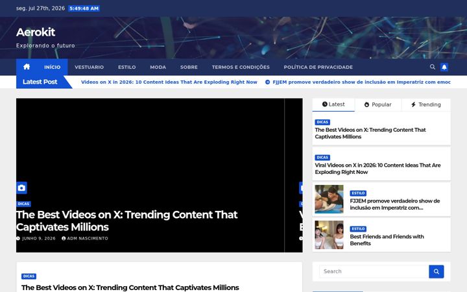Click FJJEM post thumbnail in sidebar

click(x=329, y=199)
